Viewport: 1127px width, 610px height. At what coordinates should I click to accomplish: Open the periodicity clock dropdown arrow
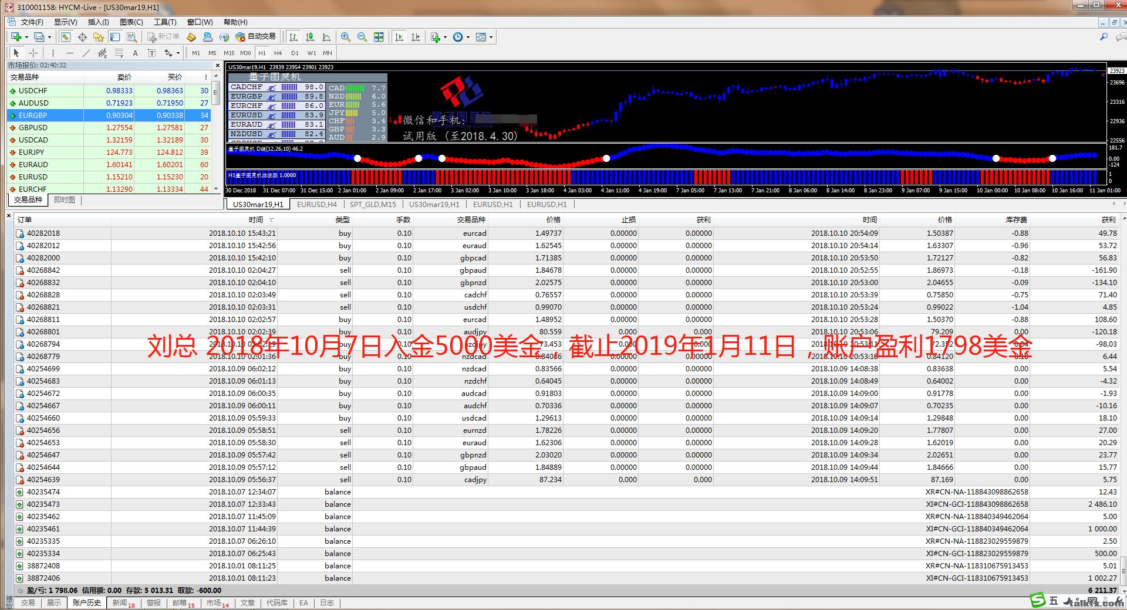tap(468, 38)
